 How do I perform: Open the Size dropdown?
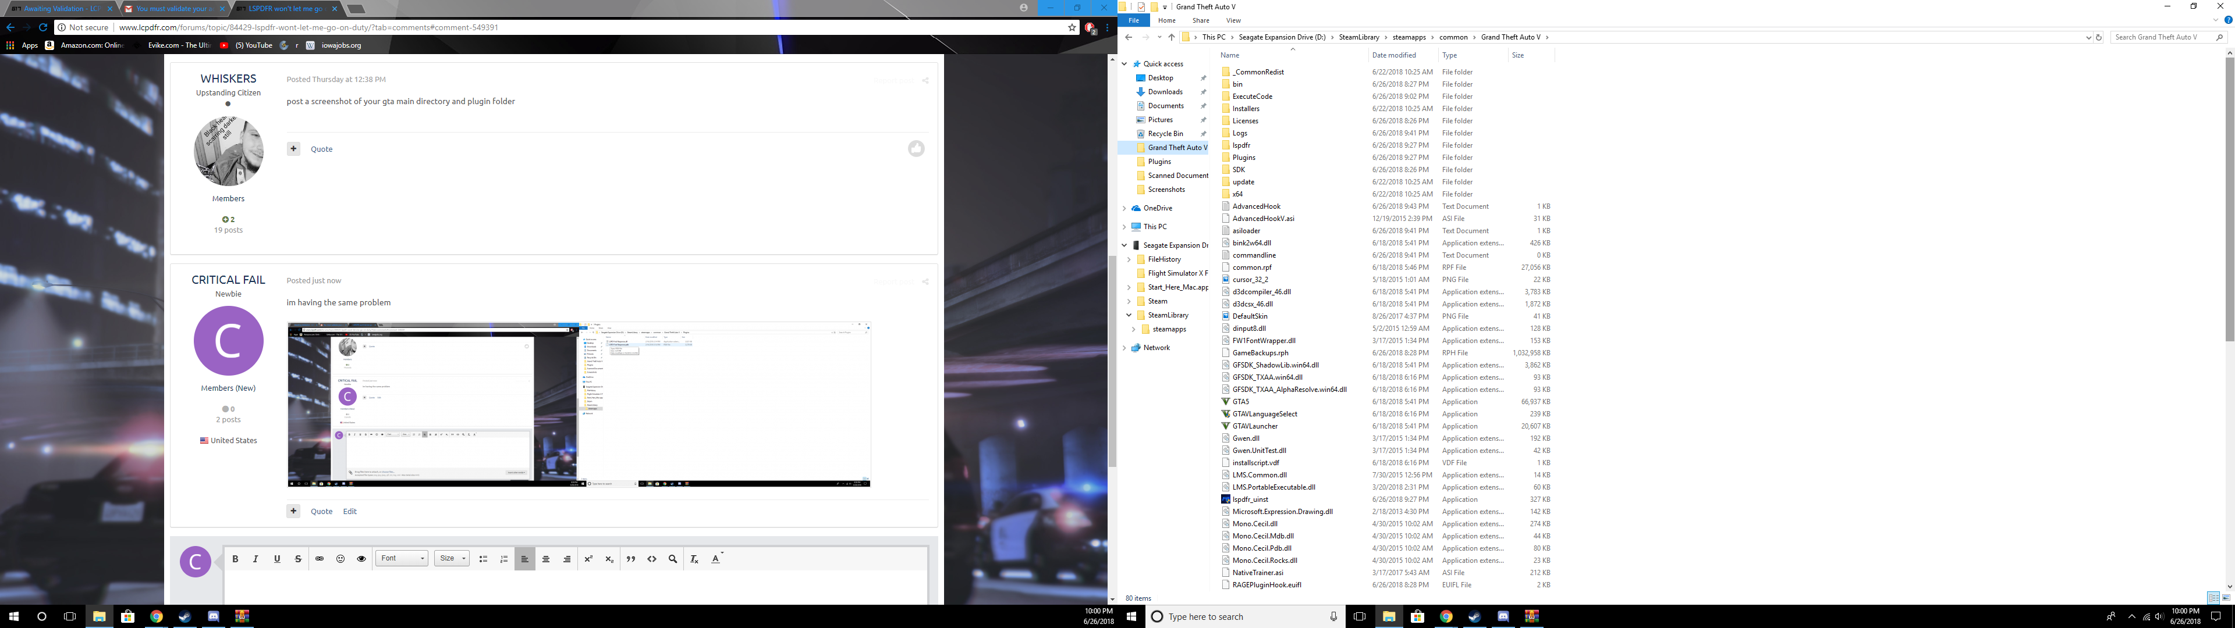(452, 559)
